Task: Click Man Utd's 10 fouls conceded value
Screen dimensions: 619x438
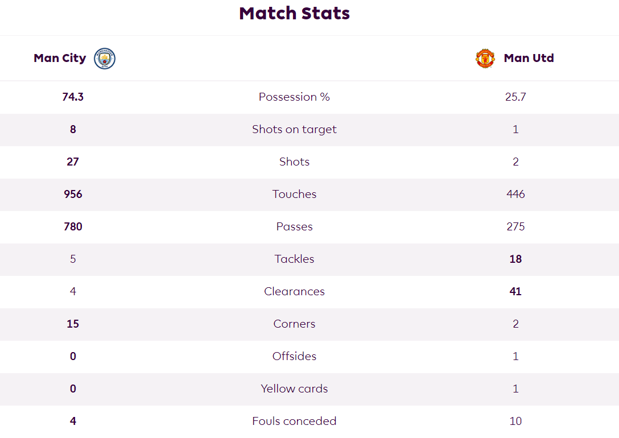Action: [515, 421]
